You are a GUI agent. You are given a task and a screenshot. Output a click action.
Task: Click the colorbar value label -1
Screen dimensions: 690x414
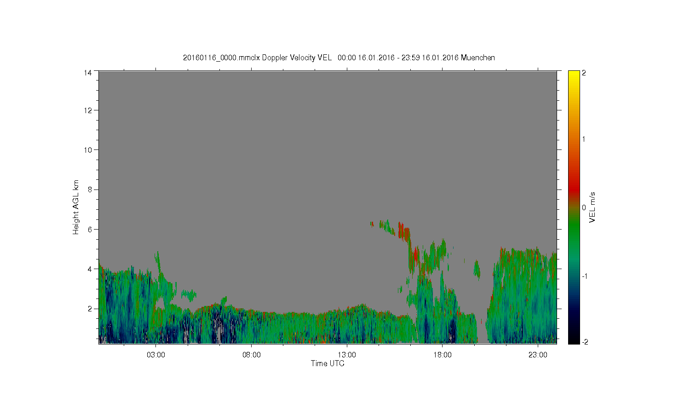pos(585,276)
